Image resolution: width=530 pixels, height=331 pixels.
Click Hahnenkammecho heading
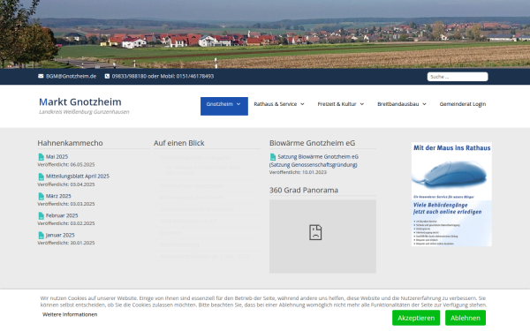click(x=70, y=143)
